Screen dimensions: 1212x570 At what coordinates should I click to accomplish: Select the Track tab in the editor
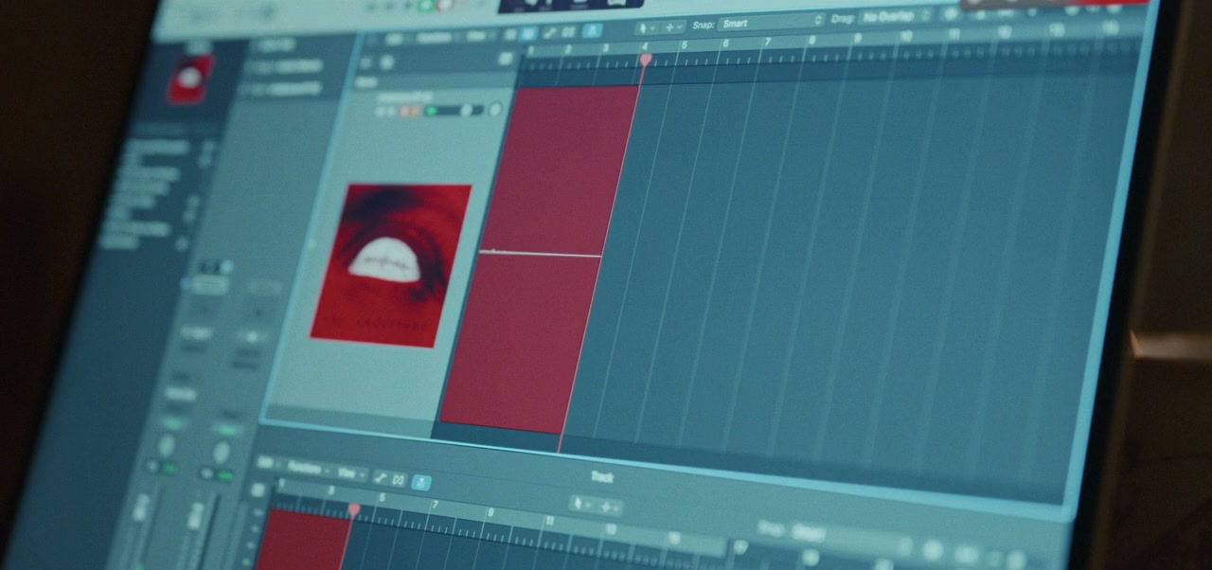click(602, 477)
